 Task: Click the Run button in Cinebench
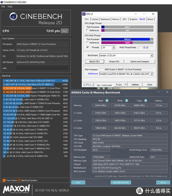[64, 31]
